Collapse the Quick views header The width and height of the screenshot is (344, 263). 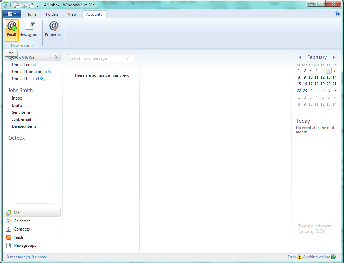click(x=32, y=57)
